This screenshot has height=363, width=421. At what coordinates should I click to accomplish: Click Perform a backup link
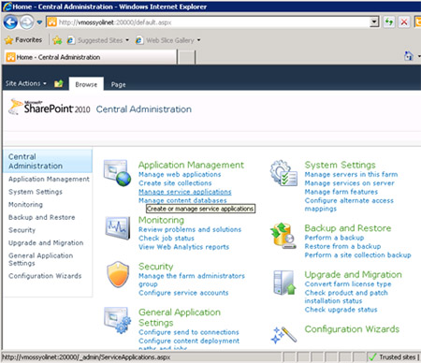pyautogui.click(x=334, y=238)
